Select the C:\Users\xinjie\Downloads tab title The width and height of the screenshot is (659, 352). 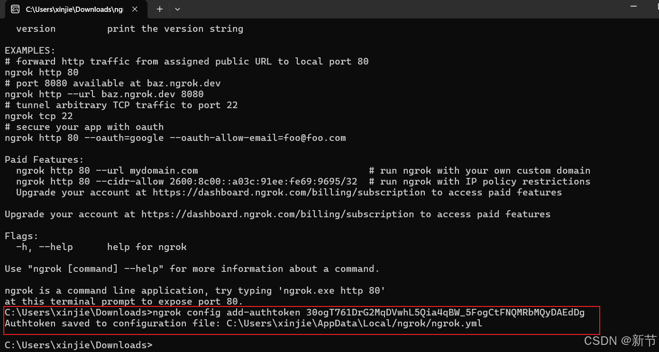(x=74, y=9)
